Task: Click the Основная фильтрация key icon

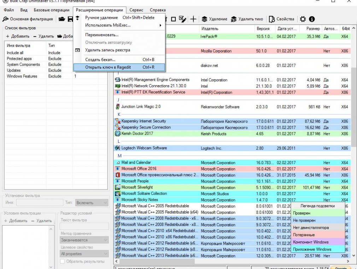Action: click(x=5, y=19)
